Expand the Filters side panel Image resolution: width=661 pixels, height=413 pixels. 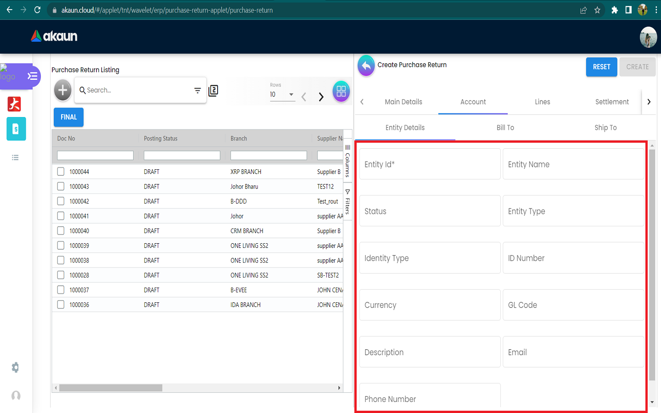[347, 202]
